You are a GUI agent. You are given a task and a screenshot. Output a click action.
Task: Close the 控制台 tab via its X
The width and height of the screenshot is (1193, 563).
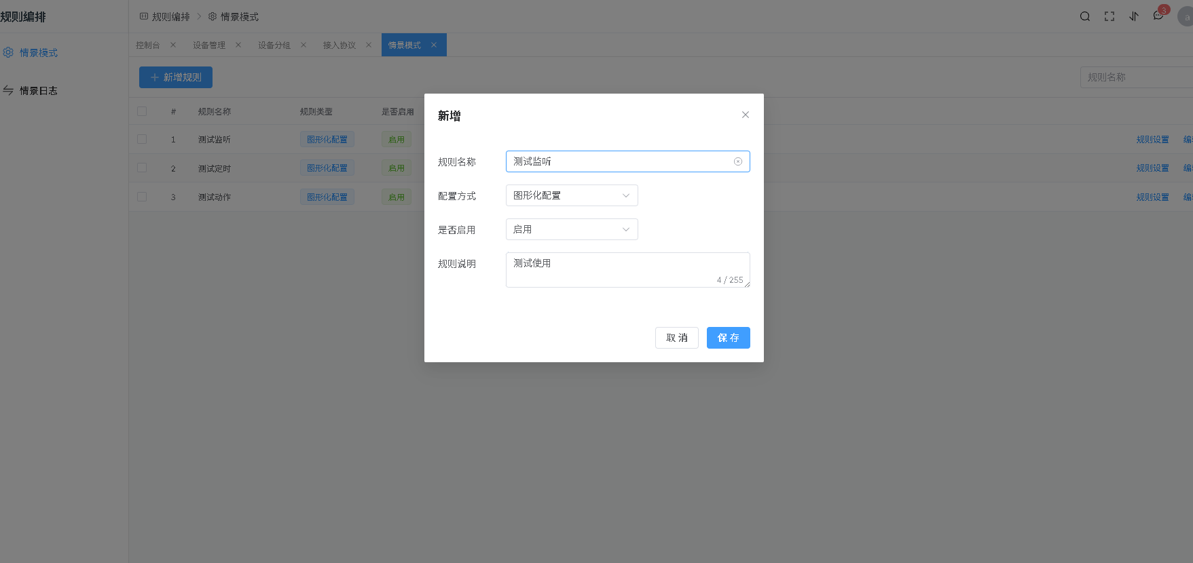point(173,45)
